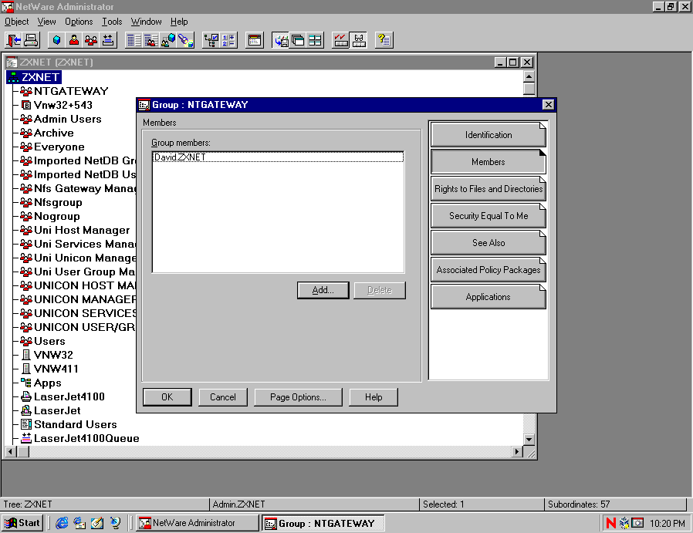Open the View menu

(x=46, y=22)
